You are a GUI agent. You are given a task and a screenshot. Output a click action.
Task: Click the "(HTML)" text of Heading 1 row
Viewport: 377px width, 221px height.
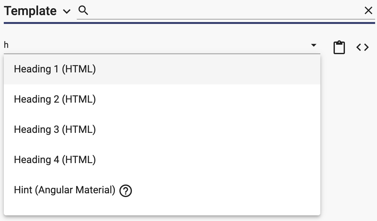point(79,69)
